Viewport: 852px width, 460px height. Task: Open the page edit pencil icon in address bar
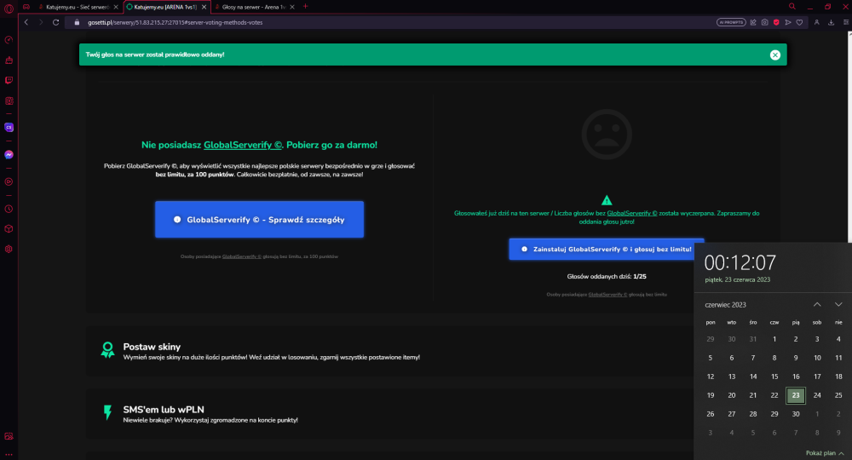(x=753, y=22)
